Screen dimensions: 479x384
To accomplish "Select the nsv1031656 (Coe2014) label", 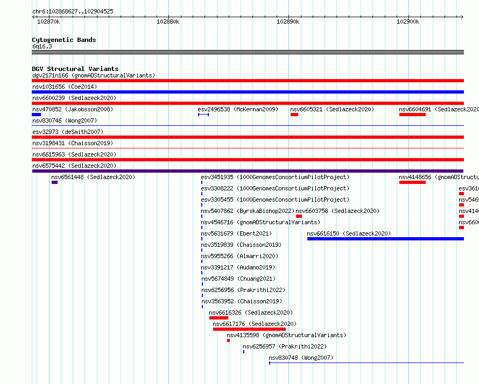I will click(65, 87).
